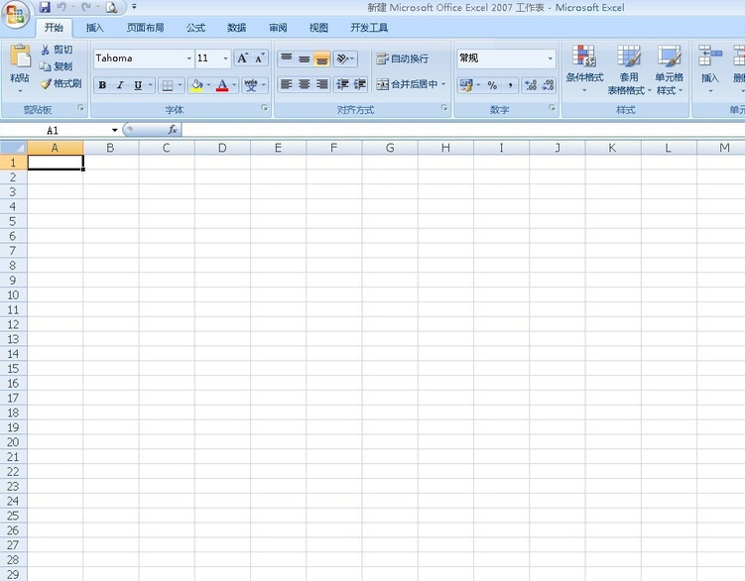The height and width of the screenshot is (581, 745).
Task: Toggle bold formatting
Action: (102, 85)
